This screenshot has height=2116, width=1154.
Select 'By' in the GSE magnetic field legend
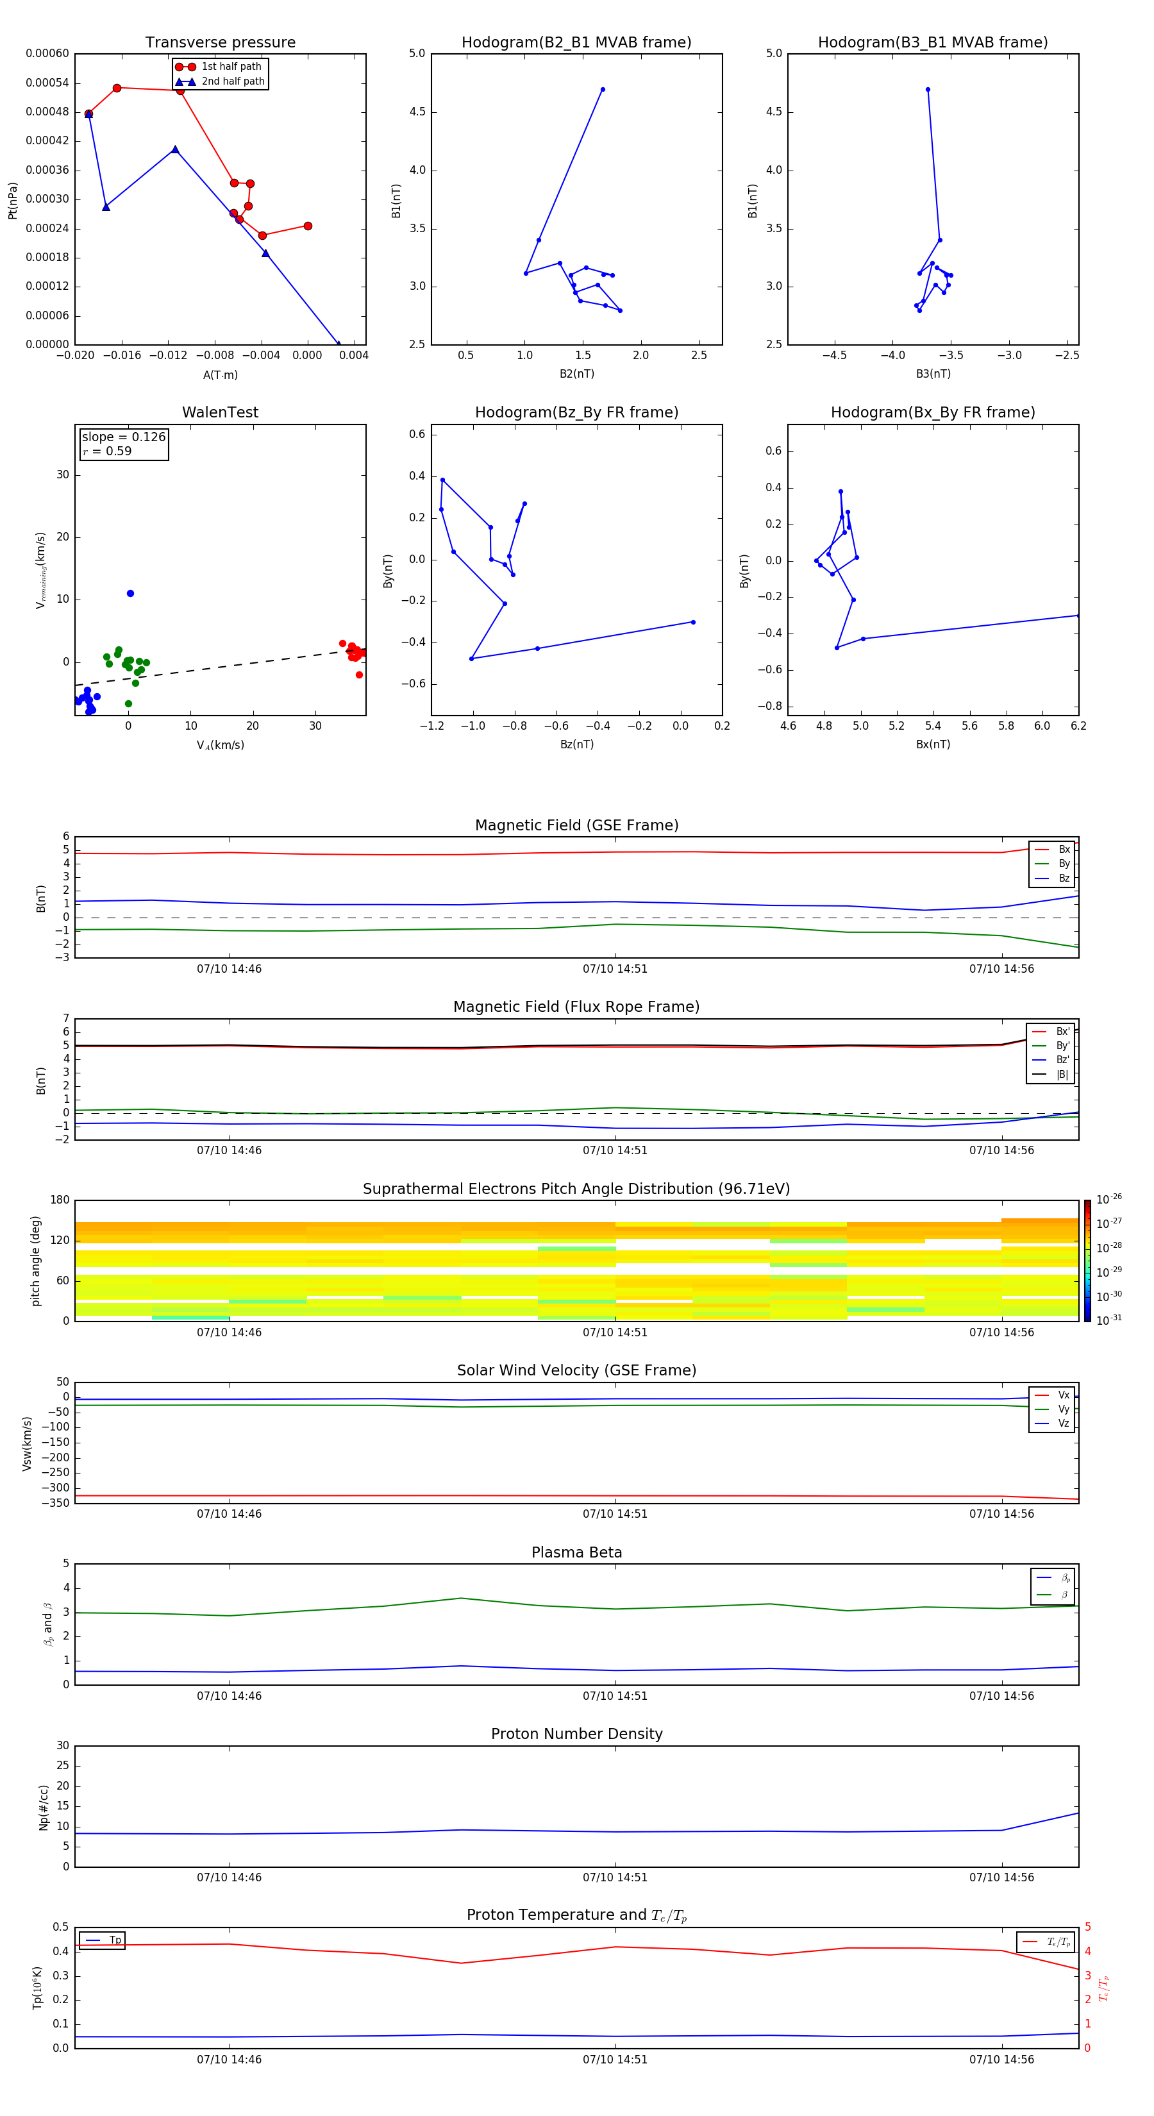click(x=1052, y=863)
